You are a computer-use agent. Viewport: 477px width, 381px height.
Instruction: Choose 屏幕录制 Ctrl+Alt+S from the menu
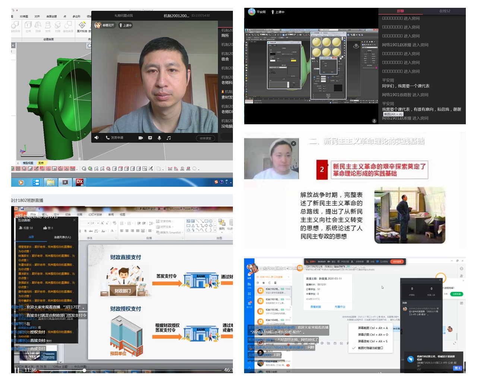(373, 341)
